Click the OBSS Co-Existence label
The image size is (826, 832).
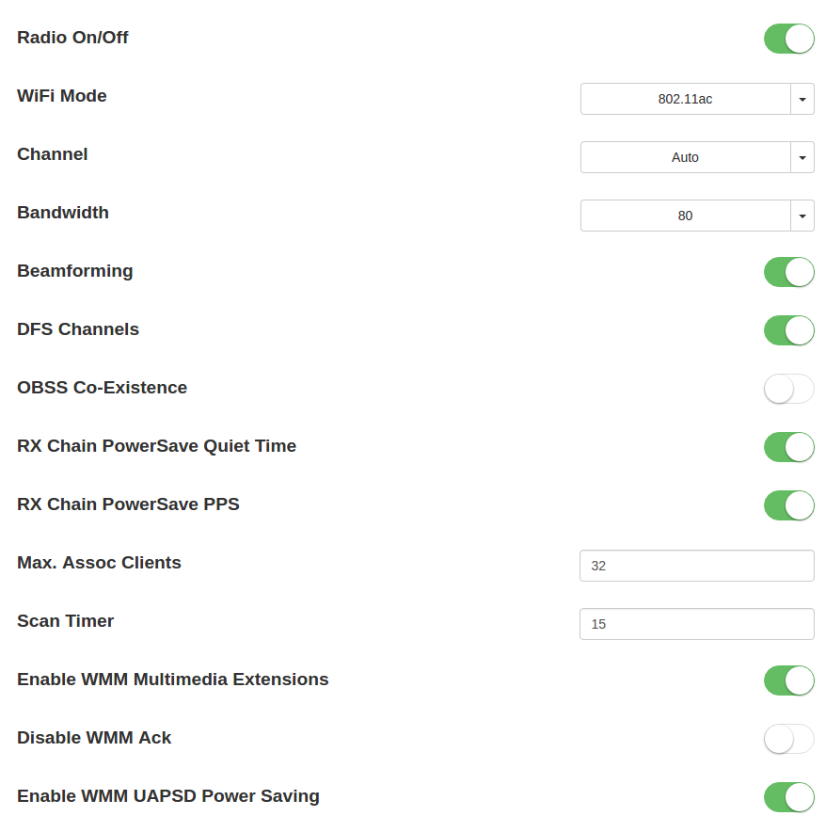point(102,388)
